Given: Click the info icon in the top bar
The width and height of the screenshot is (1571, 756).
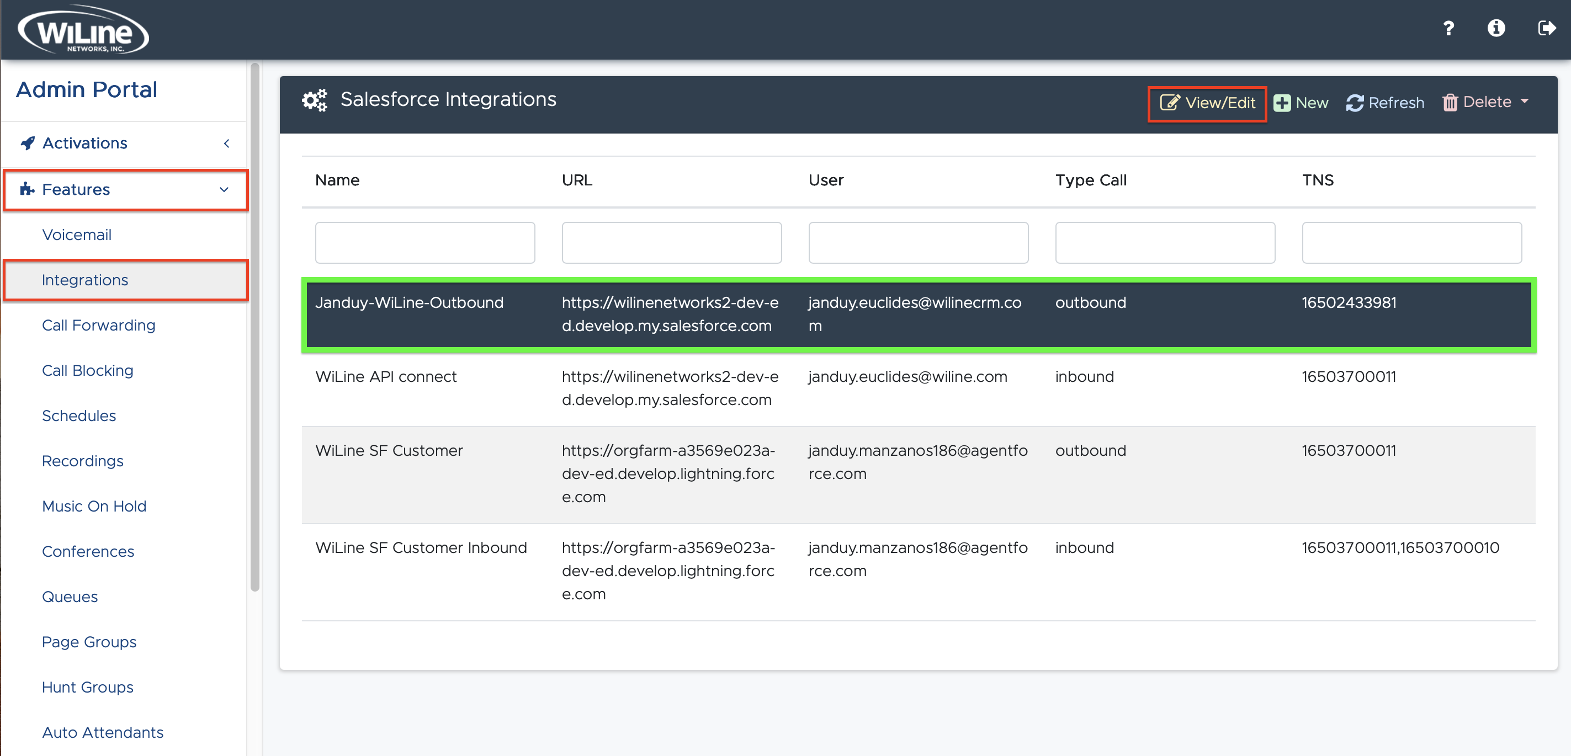Looking at the screenshot, I should (1497, 28).
